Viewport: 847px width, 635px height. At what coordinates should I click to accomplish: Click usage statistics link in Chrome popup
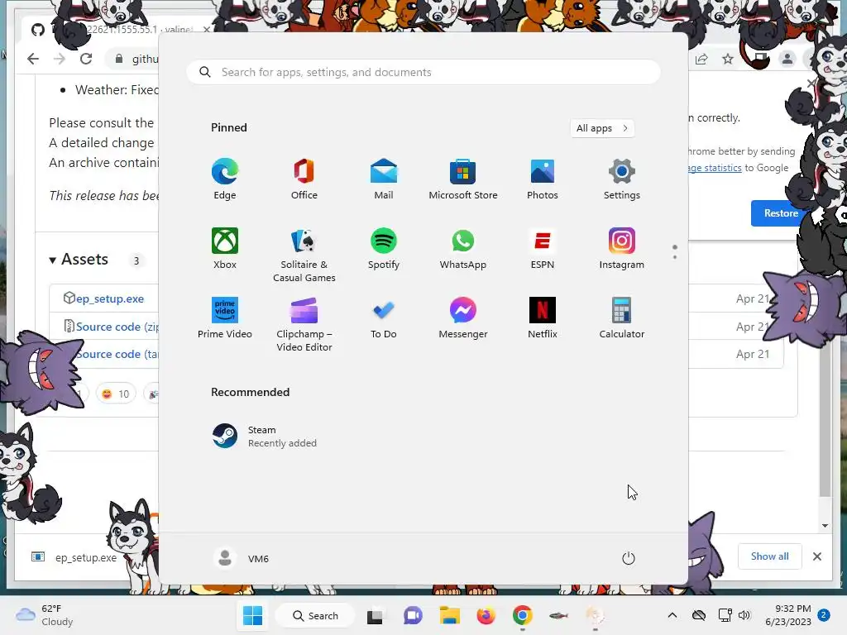(x=715, y=168)
